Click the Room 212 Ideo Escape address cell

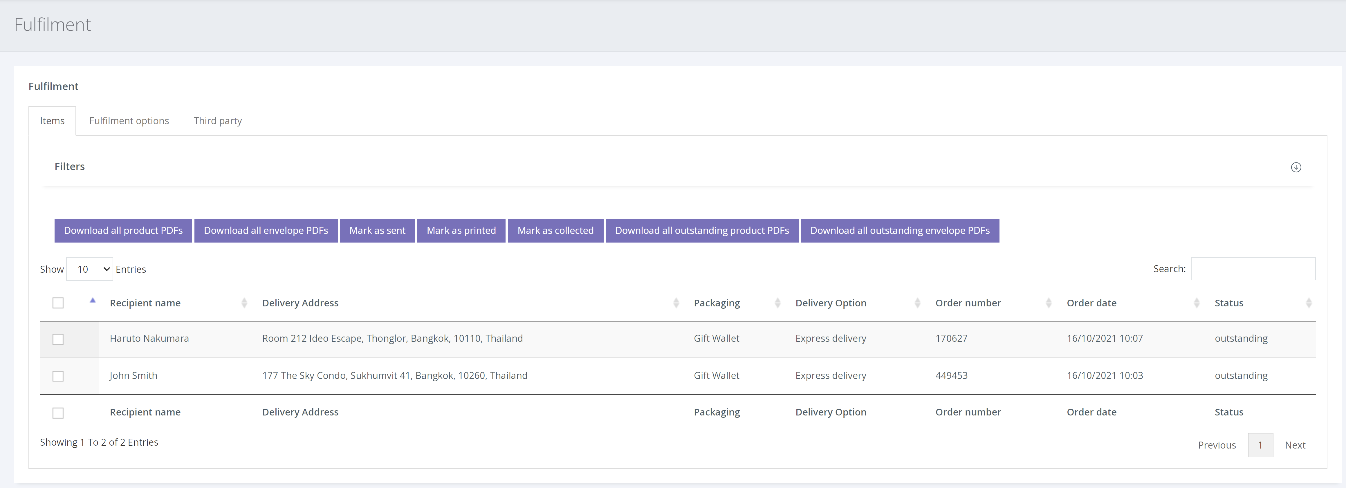392,339
